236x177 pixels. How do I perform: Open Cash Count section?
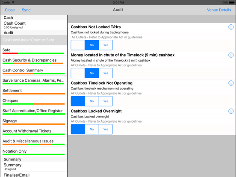click(x=34, y=25)
